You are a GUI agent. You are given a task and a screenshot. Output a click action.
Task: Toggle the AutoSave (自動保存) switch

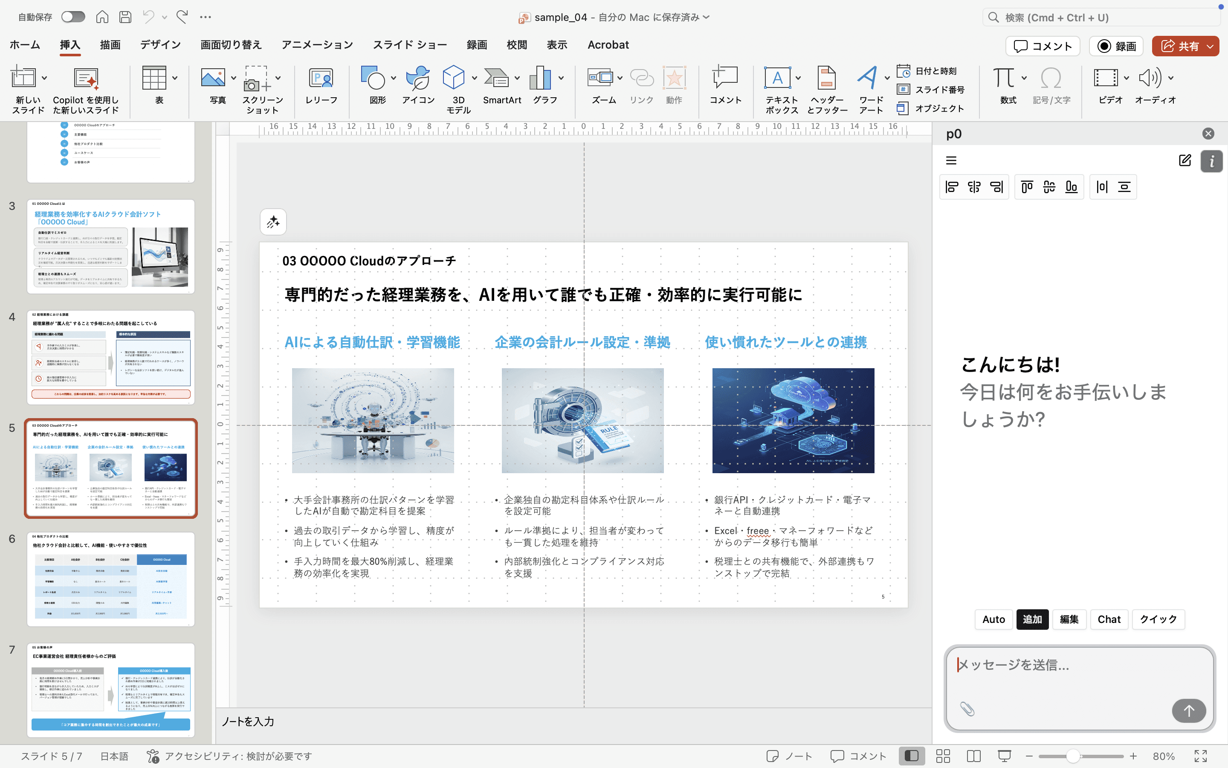73,17
